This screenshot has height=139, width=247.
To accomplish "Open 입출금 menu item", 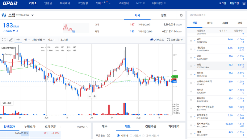I will click(48, 3).
